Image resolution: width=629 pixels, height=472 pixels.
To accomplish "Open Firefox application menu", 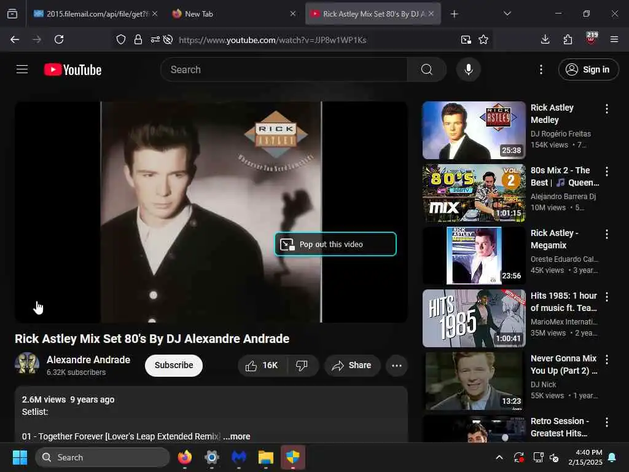I will pos(614,39).
